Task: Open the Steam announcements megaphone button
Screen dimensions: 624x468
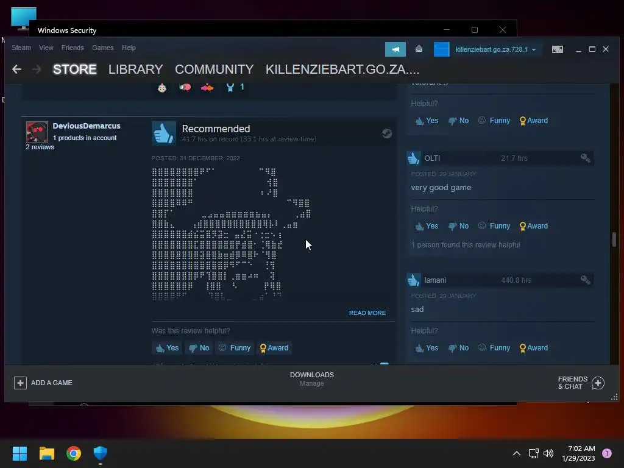Action: pos(395,49)
